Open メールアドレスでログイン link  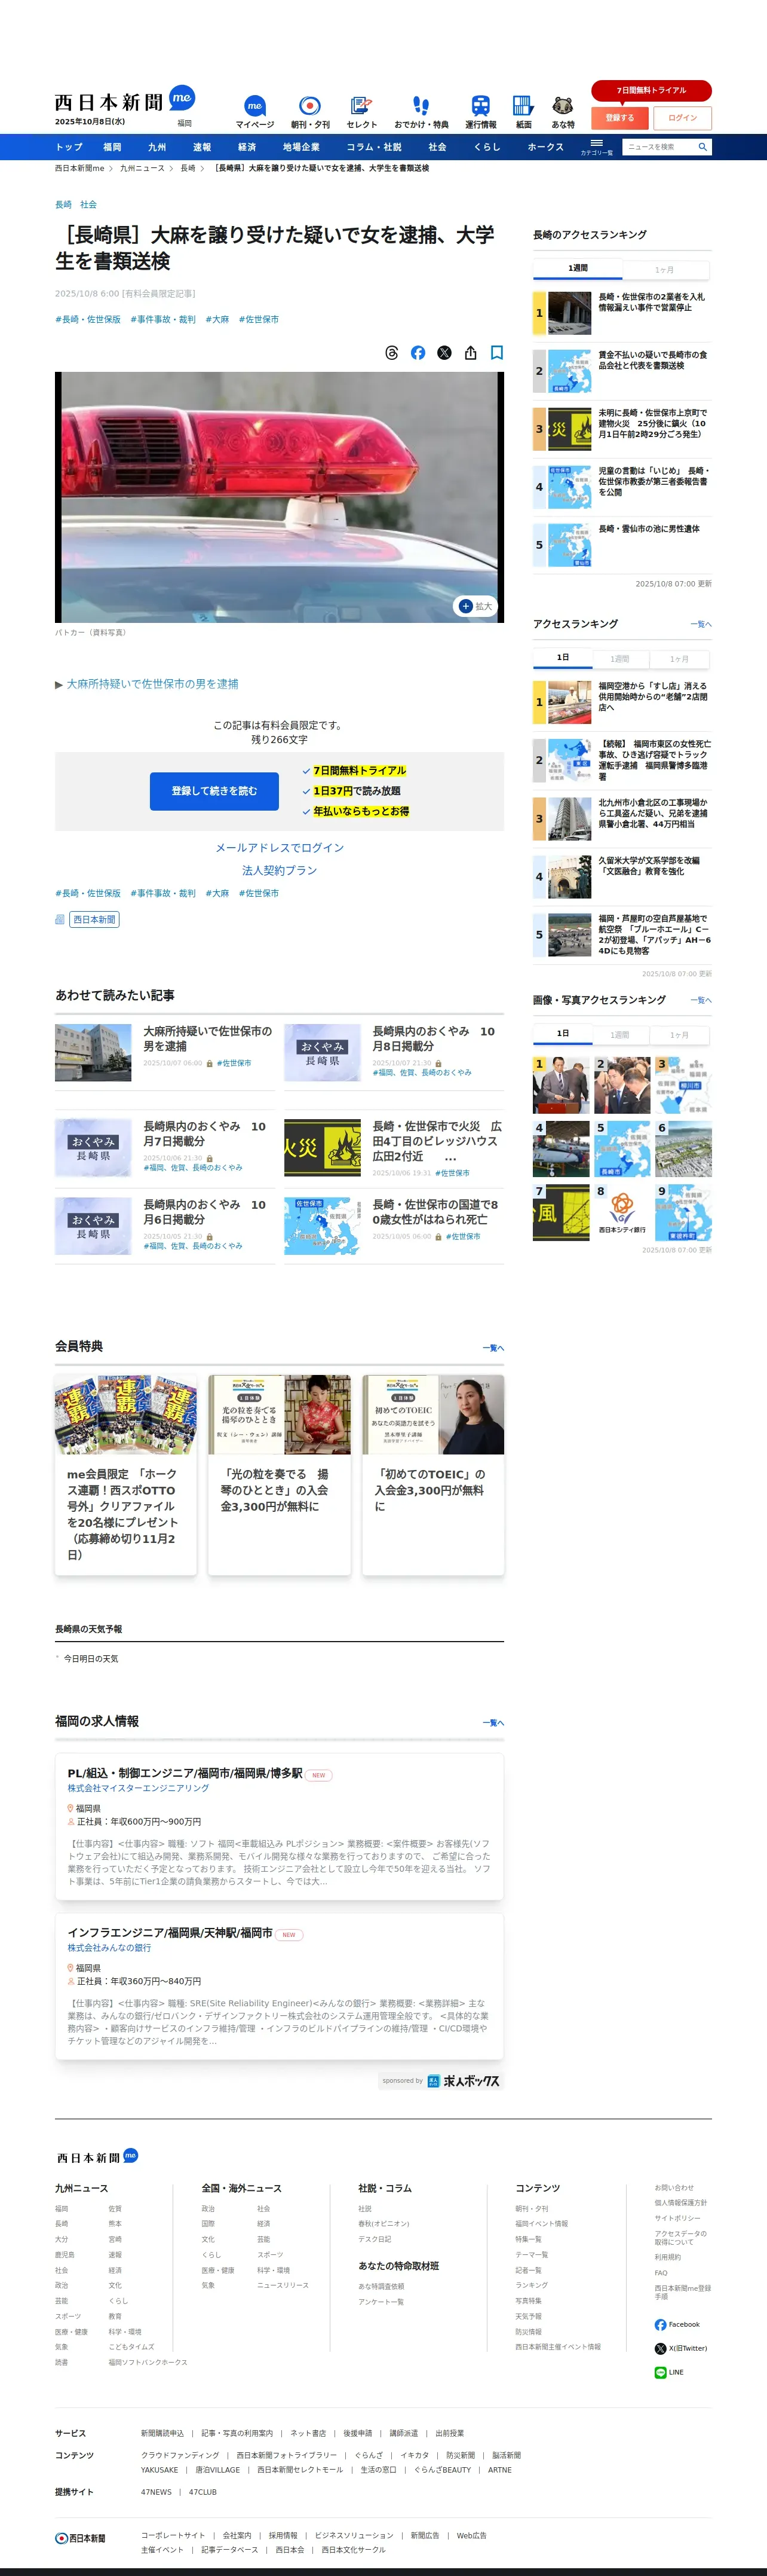[280, 848]
